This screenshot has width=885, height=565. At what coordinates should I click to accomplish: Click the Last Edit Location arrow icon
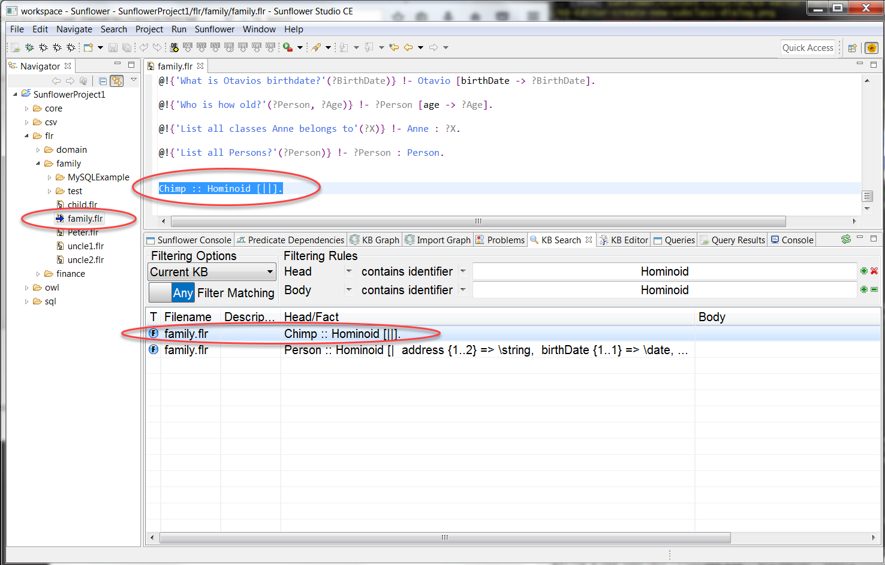pyautogui.click(x=394, y=47)
